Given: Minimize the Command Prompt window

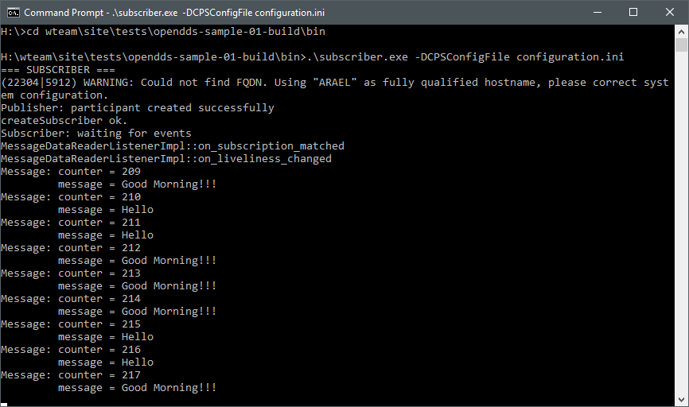Looking at the screenshot, I should click(x=598, y=12).
